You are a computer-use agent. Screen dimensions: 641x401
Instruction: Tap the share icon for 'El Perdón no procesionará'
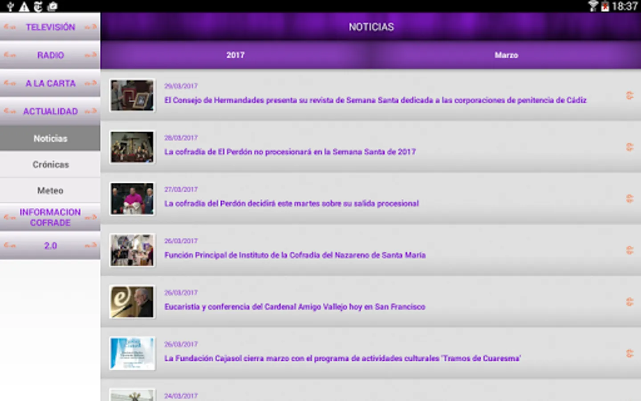[x=629, y=147]
